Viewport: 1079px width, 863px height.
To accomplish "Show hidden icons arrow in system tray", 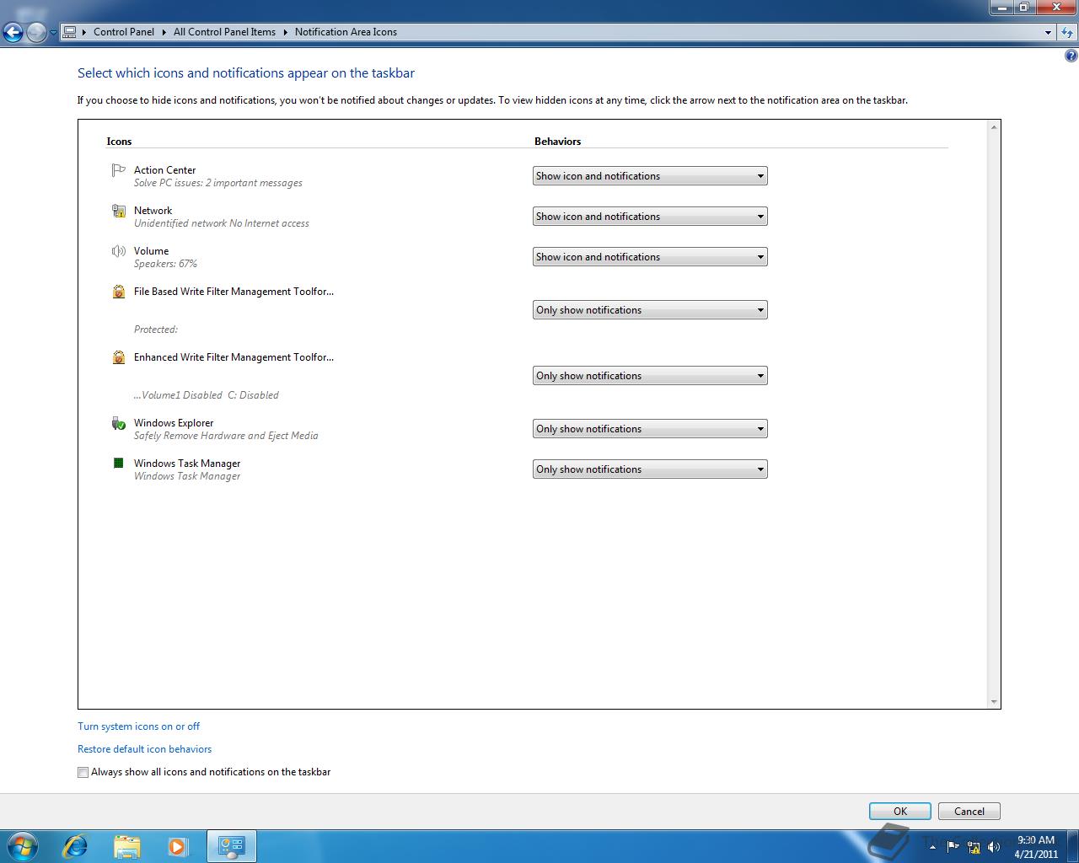I will 932,847.
